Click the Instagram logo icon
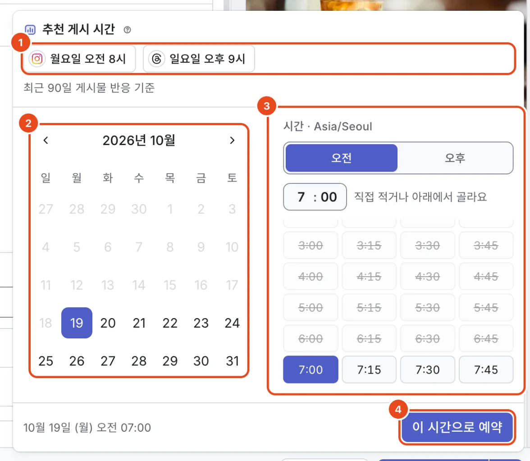530x461 pixels. point(37,59)
